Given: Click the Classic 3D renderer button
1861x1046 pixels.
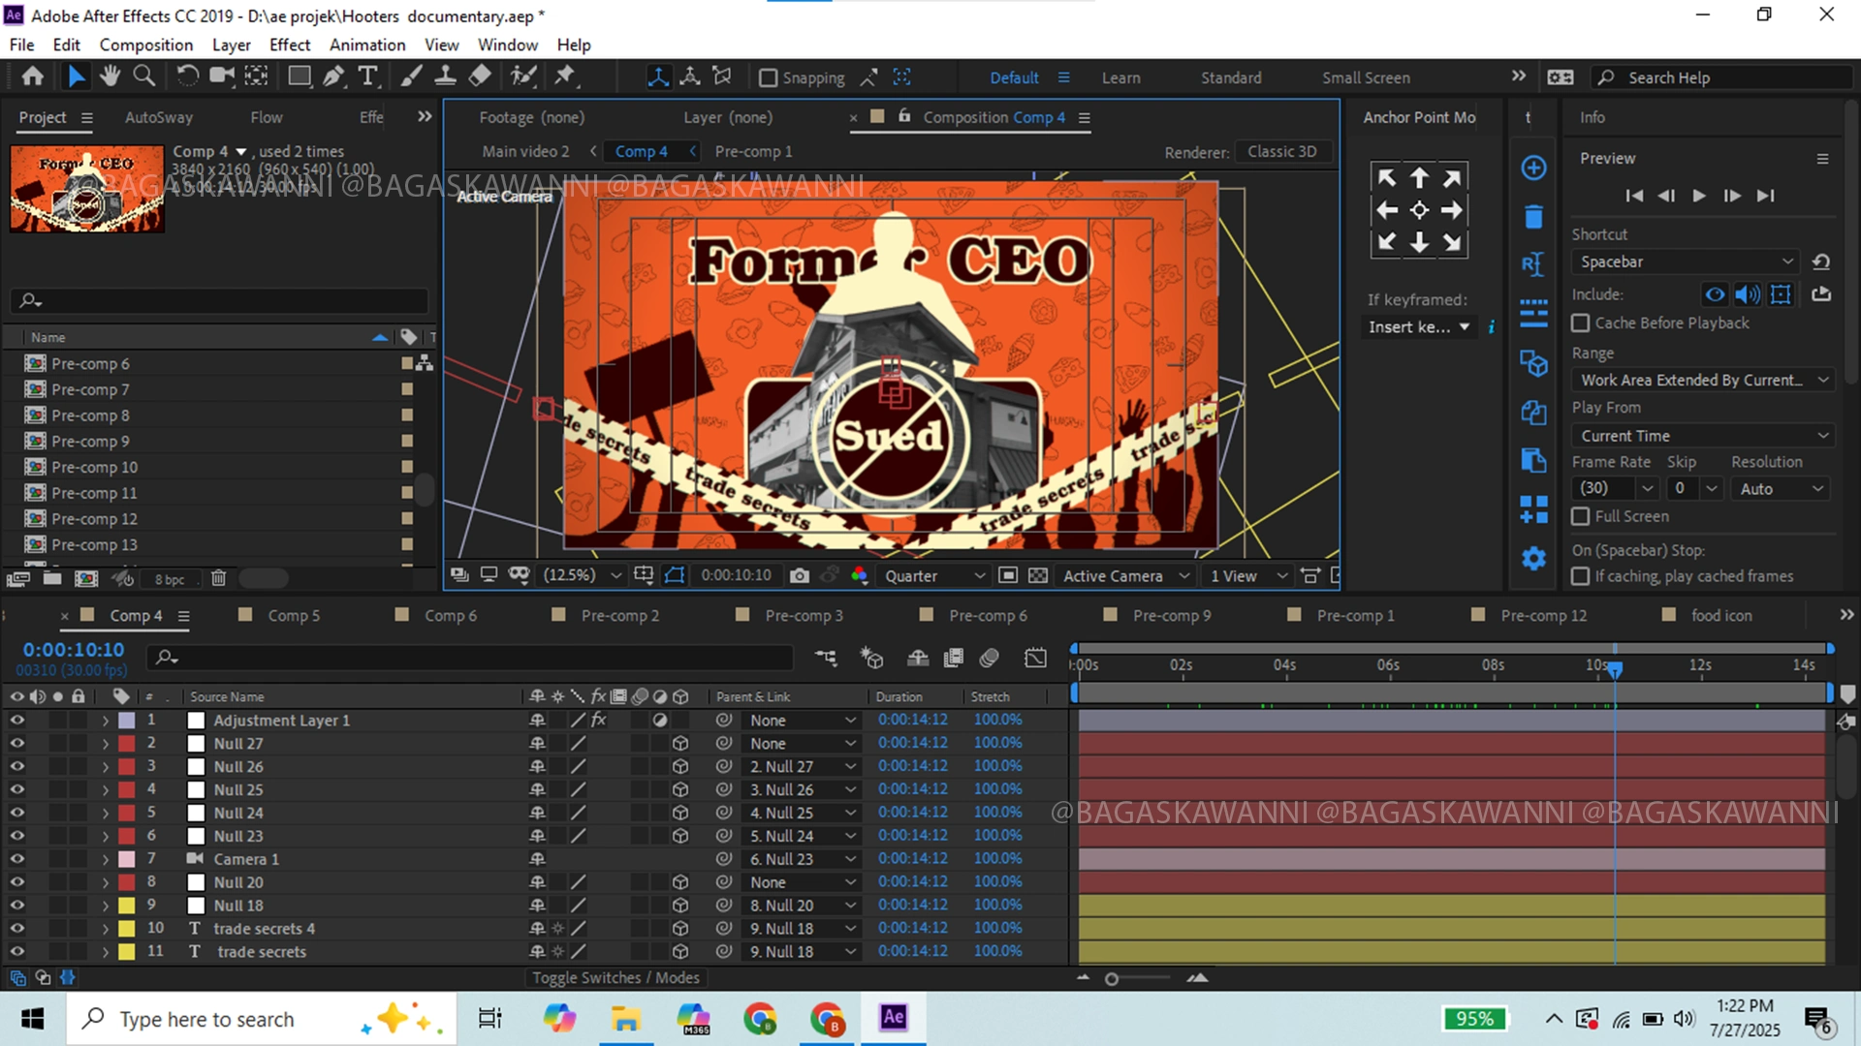Looking at the screenshot, I should click(1281, 151).
